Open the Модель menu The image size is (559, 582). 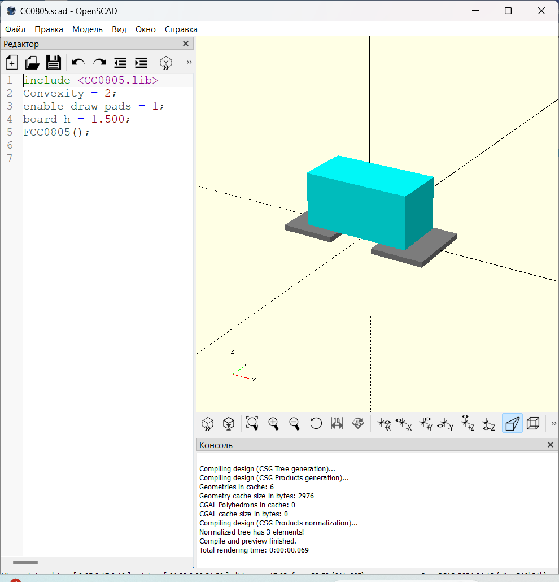[x=88, y=29]
